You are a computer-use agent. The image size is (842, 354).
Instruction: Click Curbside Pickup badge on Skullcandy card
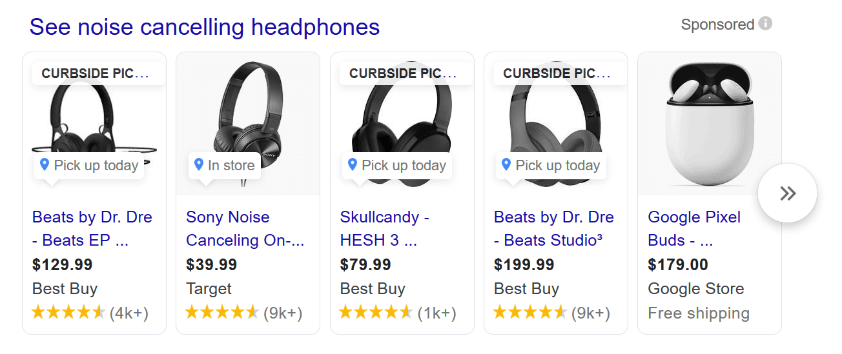(x=402, y=74)
